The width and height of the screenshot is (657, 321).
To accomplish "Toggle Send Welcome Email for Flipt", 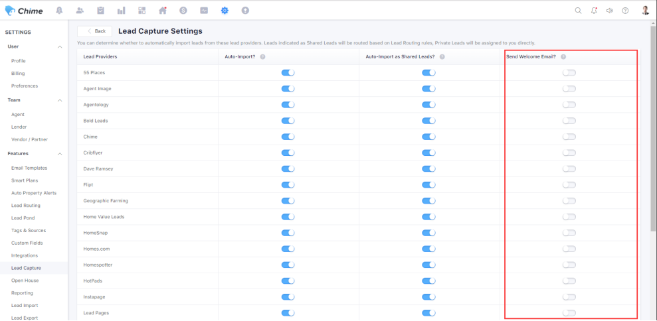I will (x=569, y=185).
